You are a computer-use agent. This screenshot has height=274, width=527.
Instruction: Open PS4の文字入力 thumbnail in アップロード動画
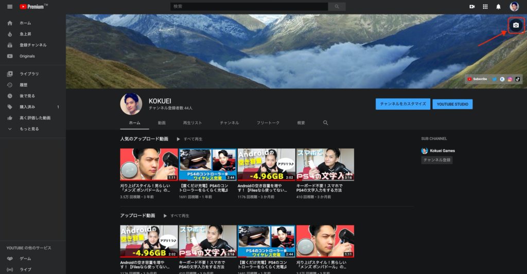pos(208,242)
